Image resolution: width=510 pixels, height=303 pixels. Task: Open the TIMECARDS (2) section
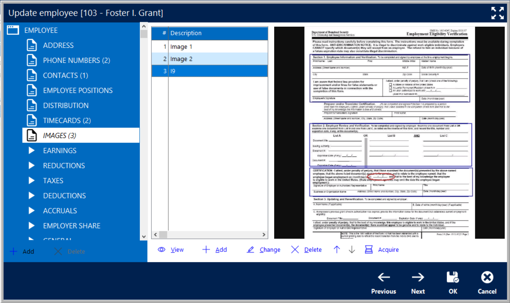(67, 120)
